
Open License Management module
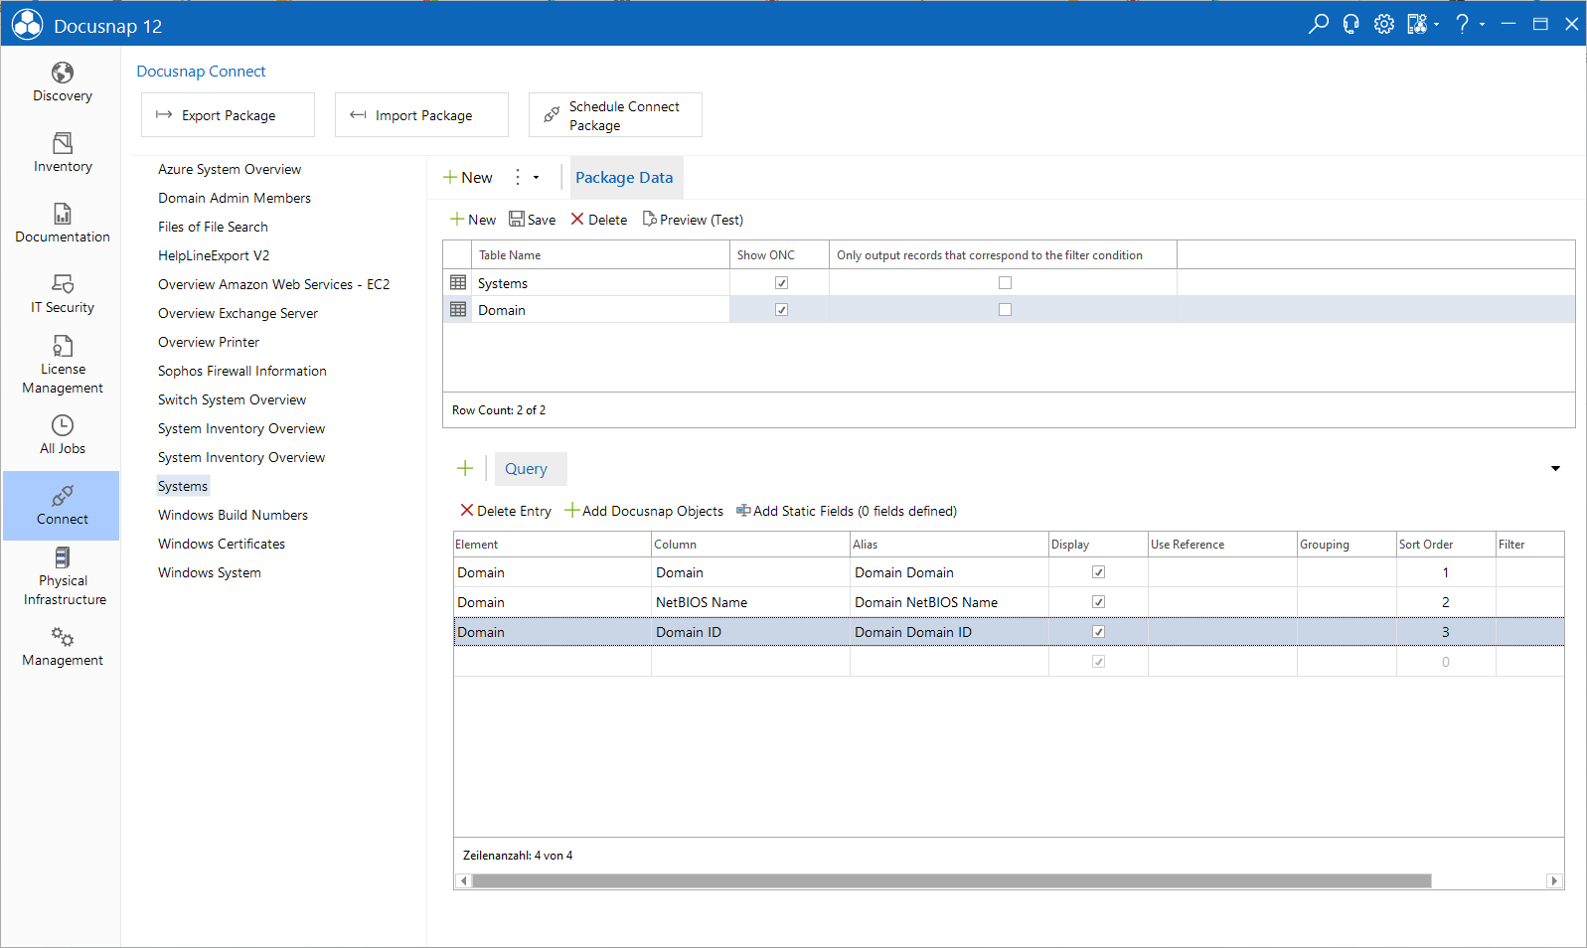(x=62, y=365)
